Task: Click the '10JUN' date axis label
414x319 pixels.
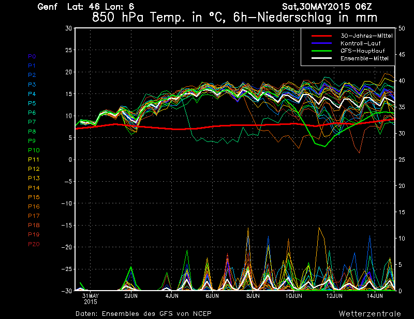Action: (x=293, y=296)
